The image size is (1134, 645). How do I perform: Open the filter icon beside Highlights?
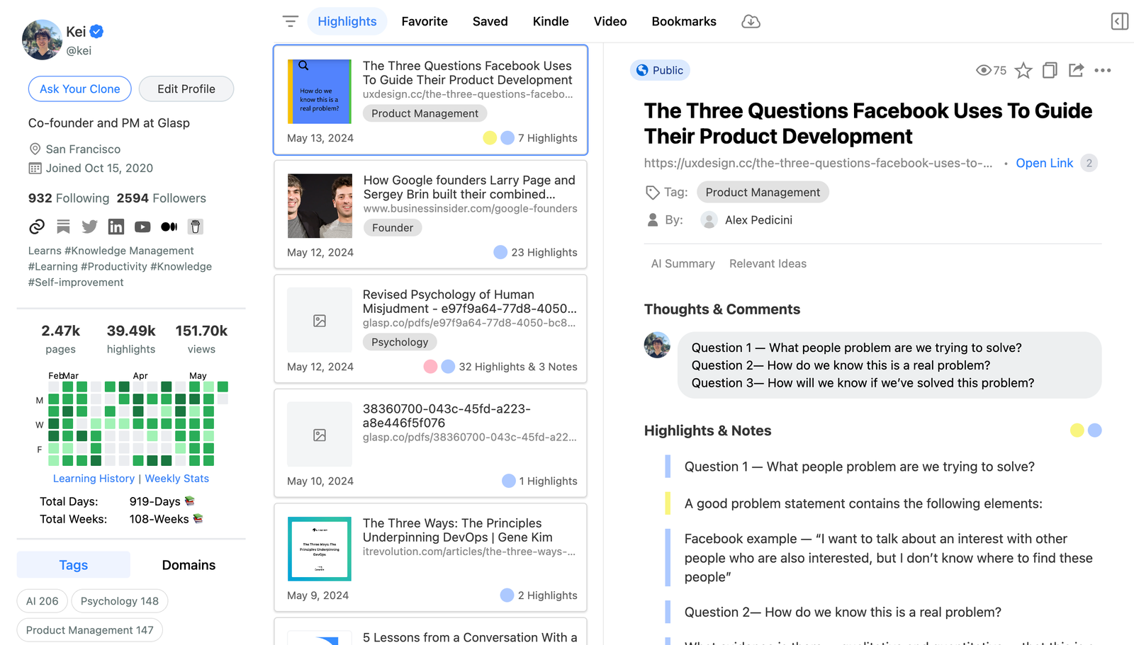pyautogui.click(x=291, y=21)
